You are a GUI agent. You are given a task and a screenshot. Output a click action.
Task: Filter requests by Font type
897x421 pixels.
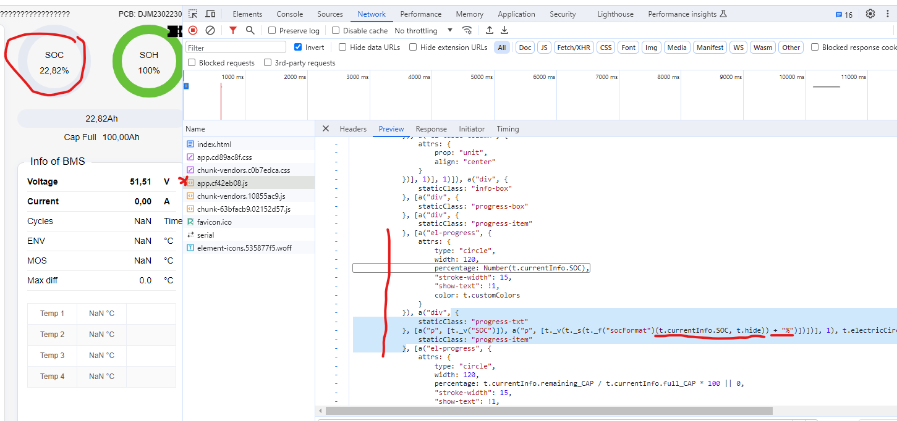(629, 48)
